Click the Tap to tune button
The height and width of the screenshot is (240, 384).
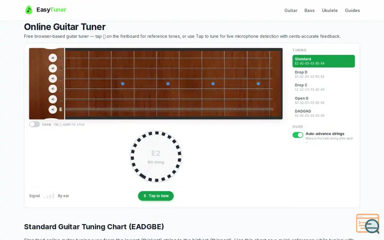point(156,196)
